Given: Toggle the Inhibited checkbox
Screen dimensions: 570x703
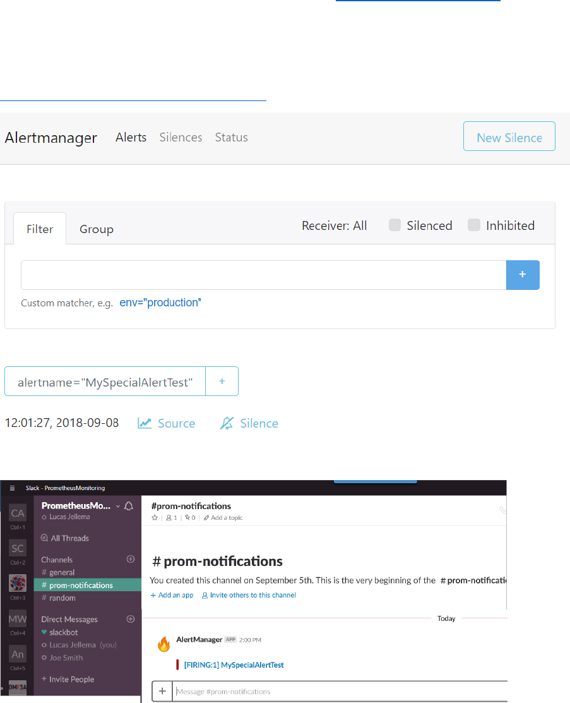Looking at the screenshot, I should click(x=474, y=225).
